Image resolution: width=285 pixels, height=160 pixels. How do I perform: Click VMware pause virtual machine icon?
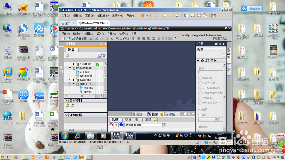(x=143, y=15)
